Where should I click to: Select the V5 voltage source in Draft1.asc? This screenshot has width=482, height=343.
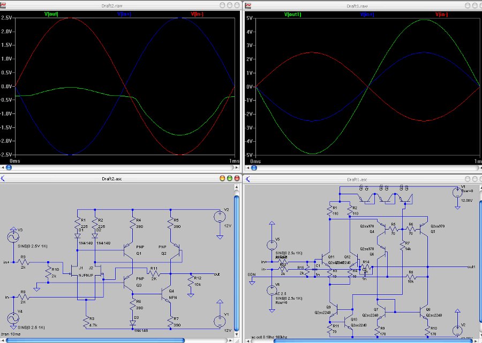(x=272, y=245)
